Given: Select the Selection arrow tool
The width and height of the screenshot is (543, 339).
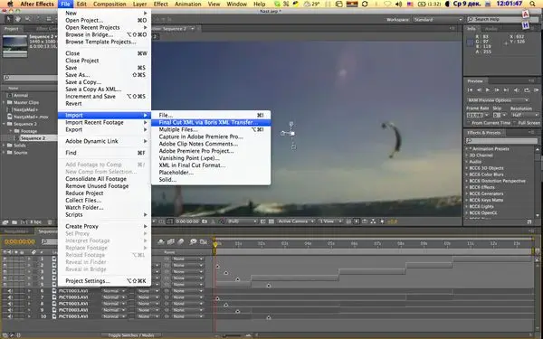Looking at the screenshot, I should [x=9, y=19].
